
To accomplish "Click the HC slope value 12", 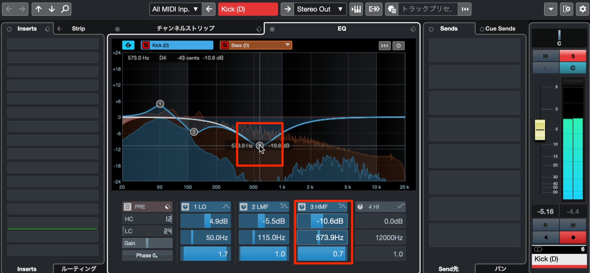I will point(169,219).
